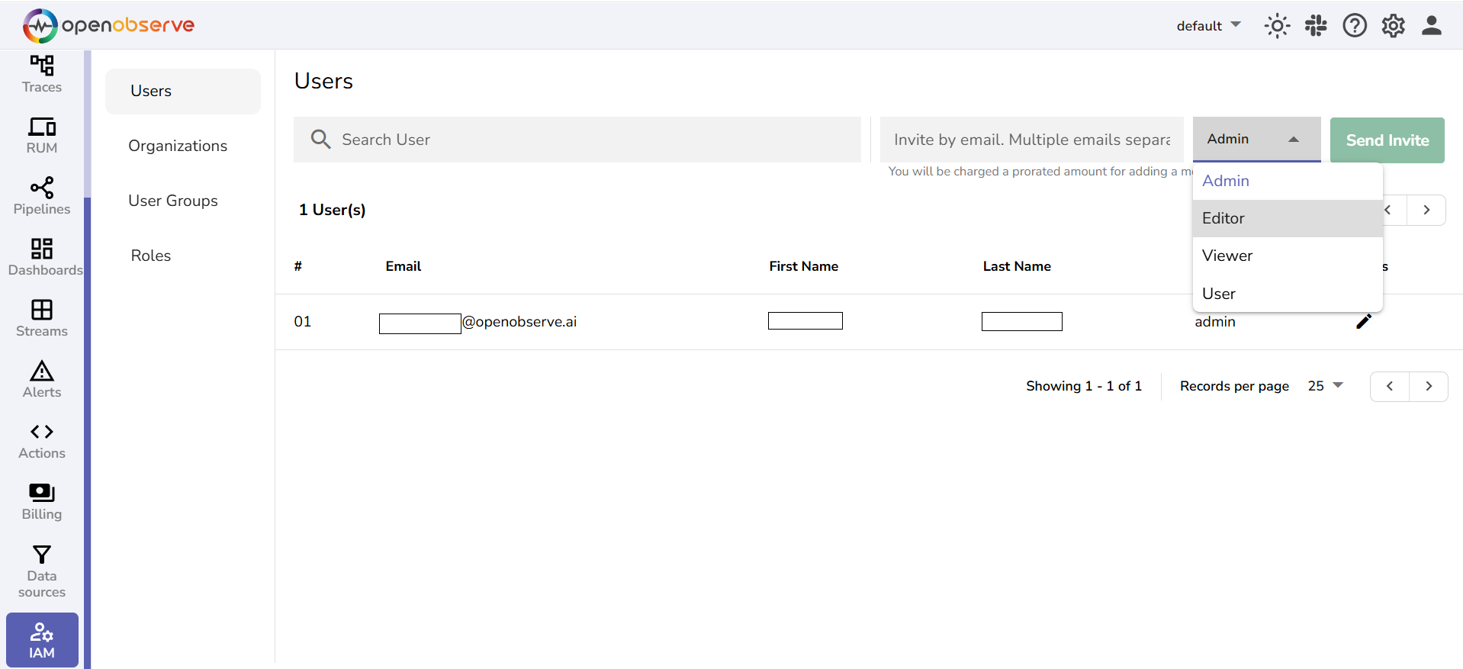Open Data sources in the sidebar

pyautogui.click(x=42, y=571)
